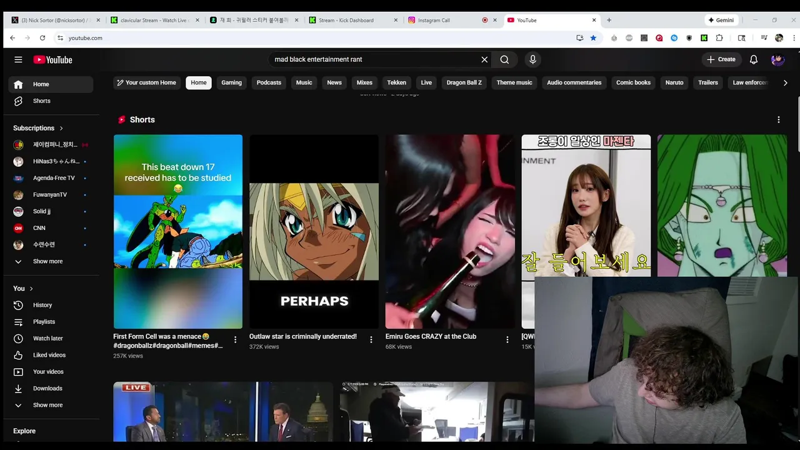This screenshot has height=450, width=800.
Task: Open Watch later in the sidebar
Action: click(51, 338)
